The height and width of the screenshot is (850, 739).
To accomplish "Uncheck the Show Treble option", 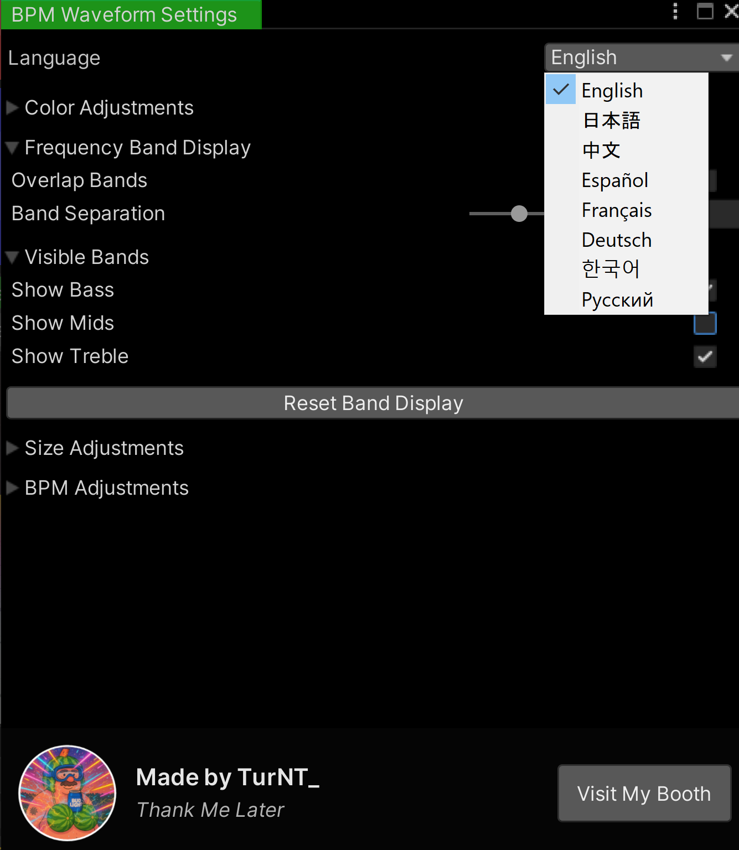I will click(x=705, y=357).
